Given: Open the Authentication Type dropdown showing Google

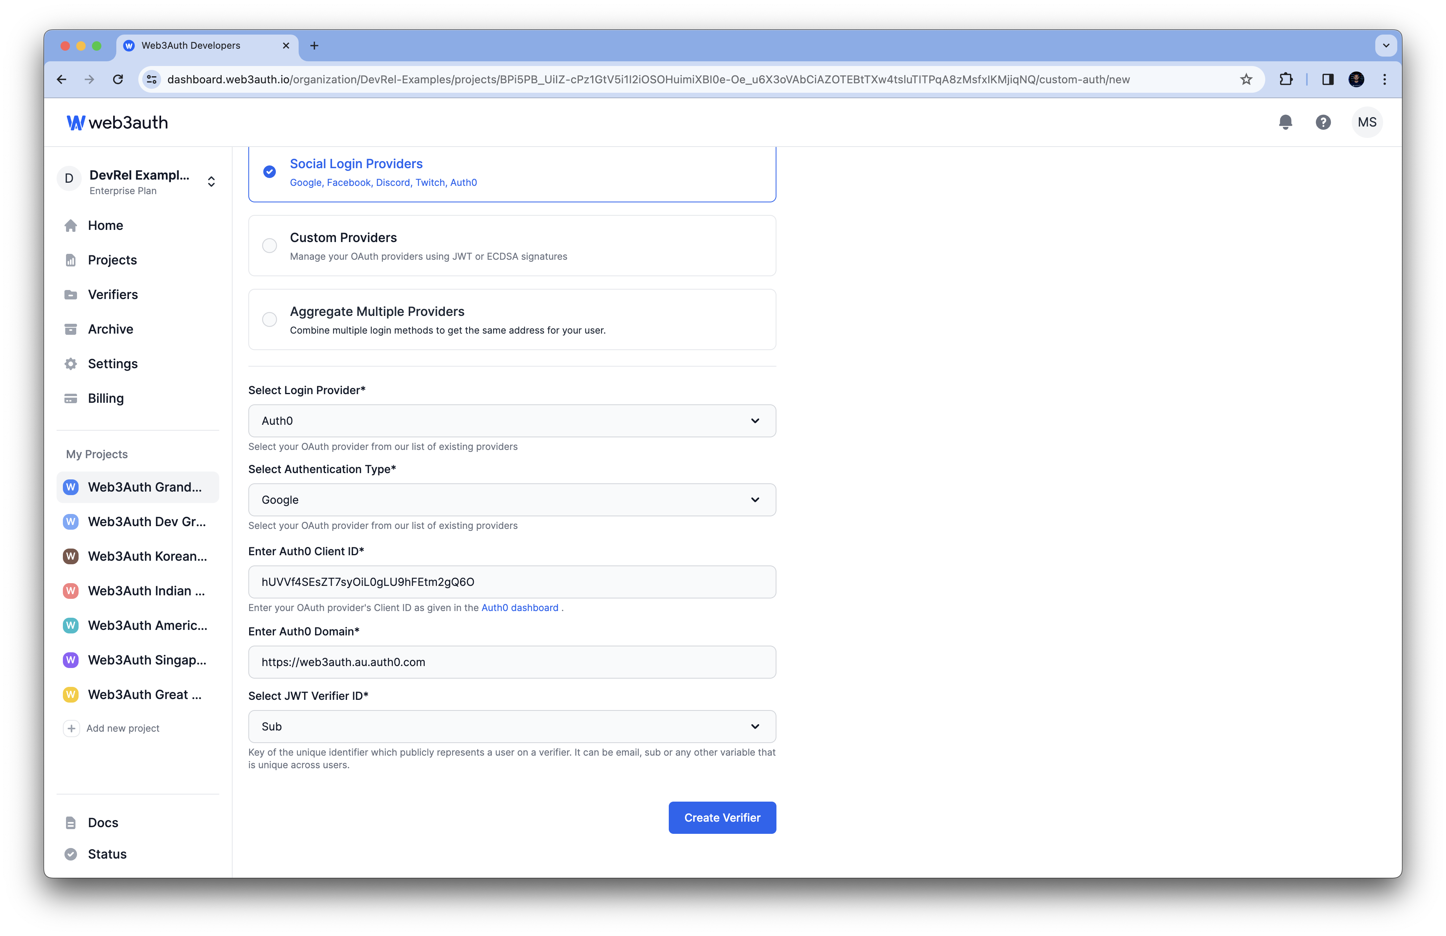Looking at the screenshot, I should (512, 500).
